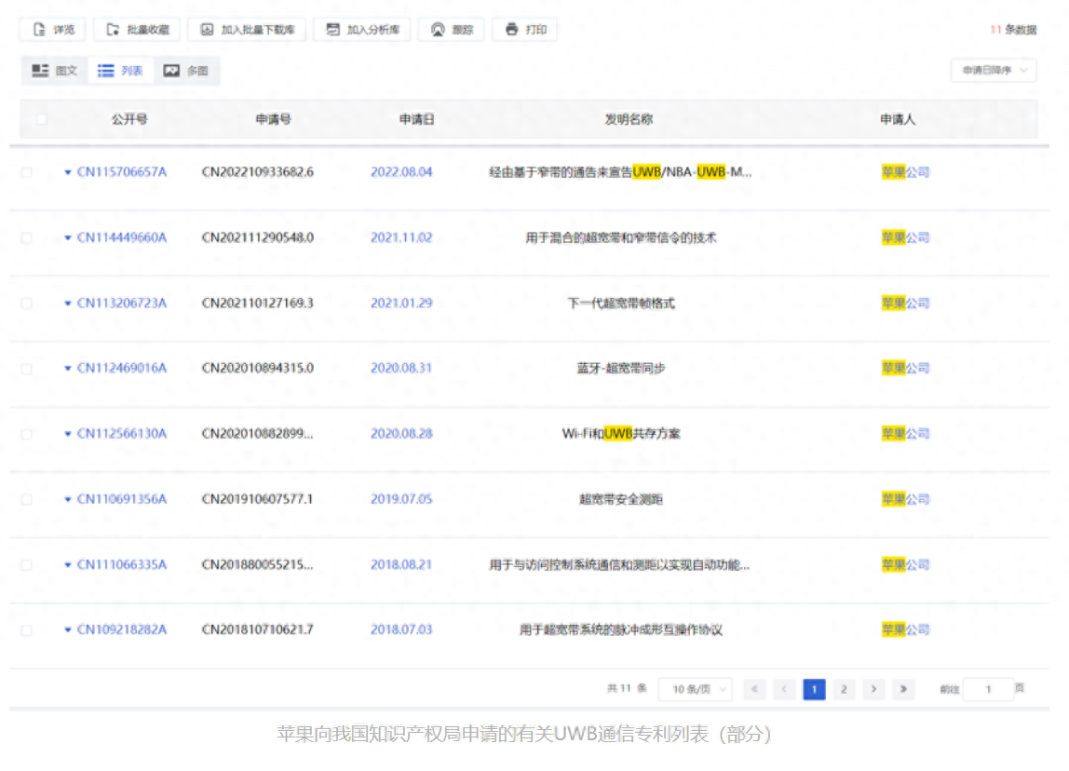Image resolution: width=1069 pixels, height=771 pixels.
Task: Switch to 多图 multi-image view tab
Action: (185, 70)
